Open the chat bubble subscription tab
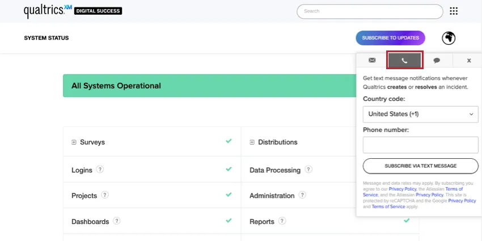Image resolution: width=482 pixels, height=241 pixels. (x=437, y=60)
